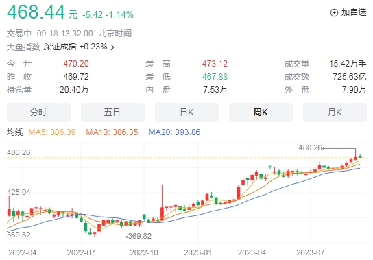373x260 pixels.
Task: Switch to 分时 chart tab
Action: (38, 113)
